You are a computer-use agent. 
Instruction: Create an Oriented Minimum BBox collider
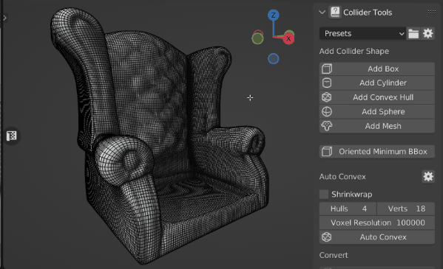point(377,152)
